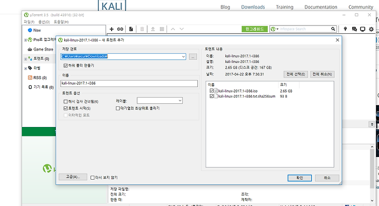Click green 업그레이드 upgrade button
Image resolution: width=379 pixels, height=206 pixels.
[x=255, y=29]
